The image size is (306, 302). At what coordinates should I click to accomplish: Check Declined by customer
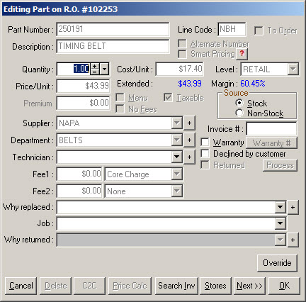coord(205,154)
